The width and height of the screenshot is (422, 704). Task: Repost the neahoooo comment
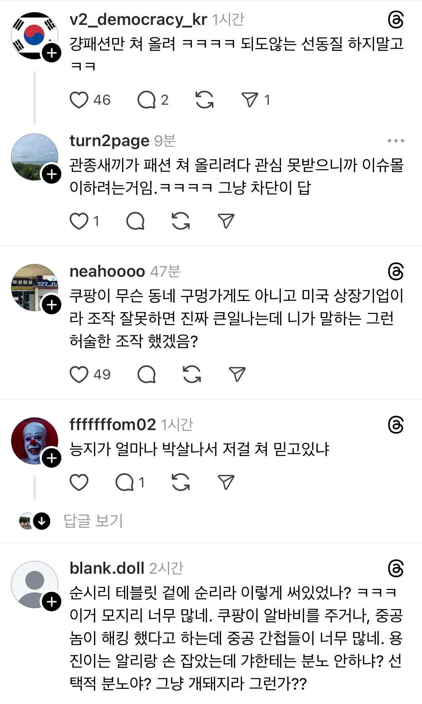coord(192,374)
